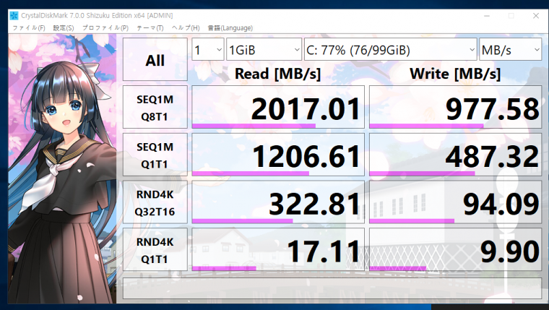This screenshot has height=310, width=549.
Task: Click the 487.32 write result
Action: click(456, 155)
